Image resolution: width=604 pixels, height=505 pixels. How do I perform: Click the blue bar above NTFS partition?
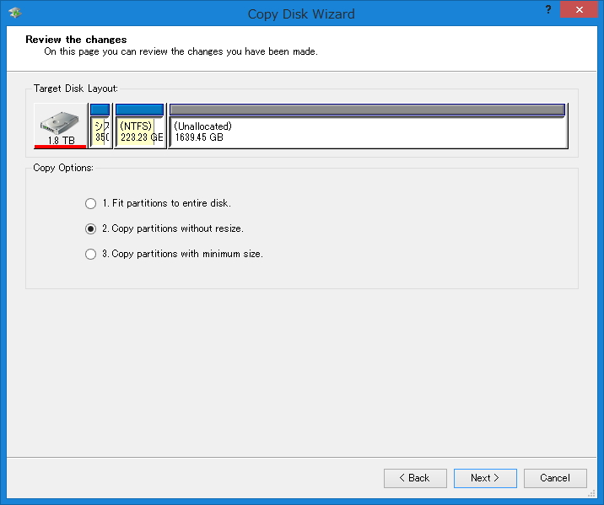pyautogui.click(x=139, y=110)
